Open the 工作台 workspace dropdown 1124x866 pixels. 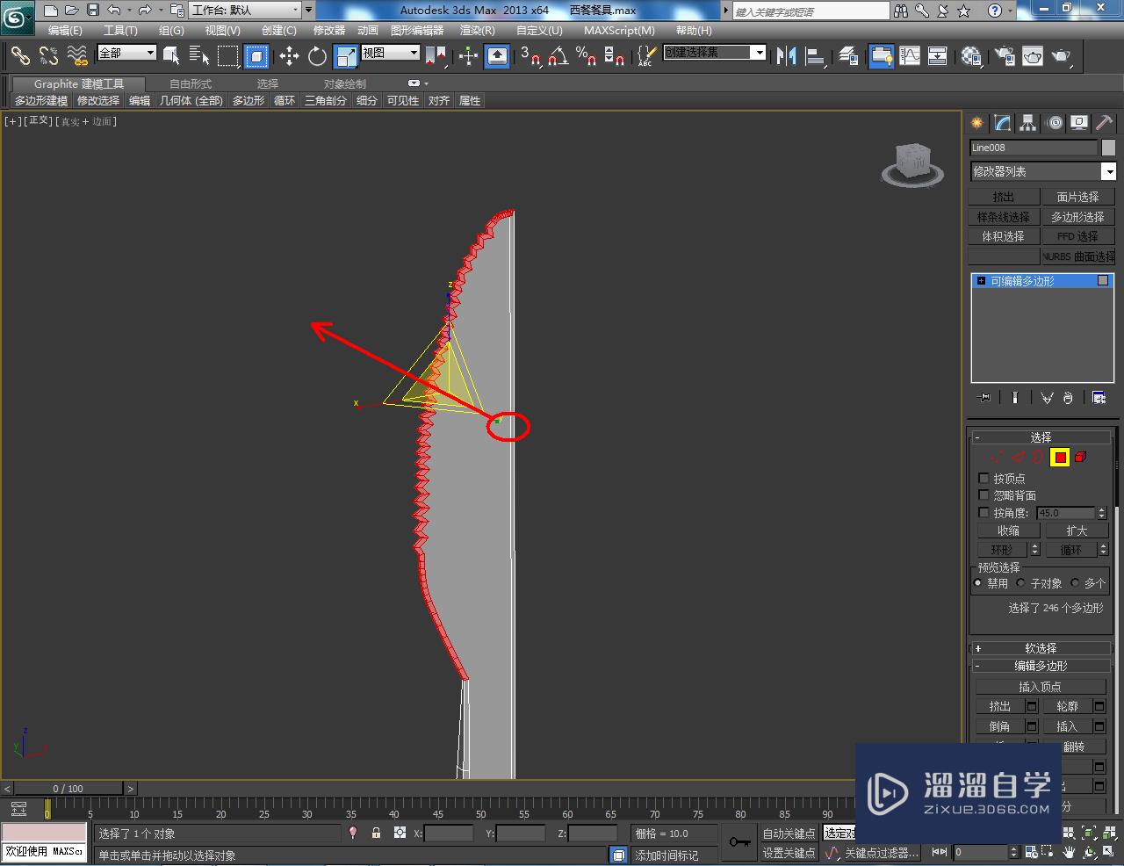tap(245, 11)
